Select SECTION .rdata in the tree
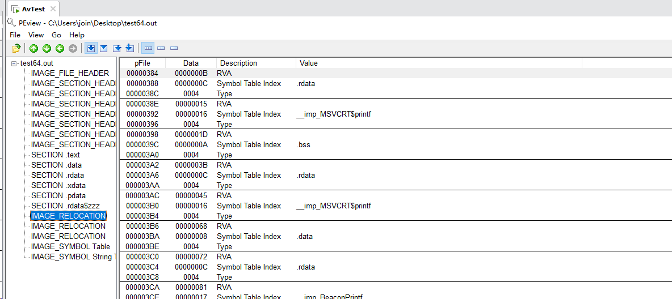The width and height of the screenshot is (672, 299). click(57, 175)
